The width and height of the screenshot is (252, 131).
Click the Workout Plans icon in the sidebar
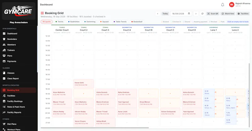4,129
